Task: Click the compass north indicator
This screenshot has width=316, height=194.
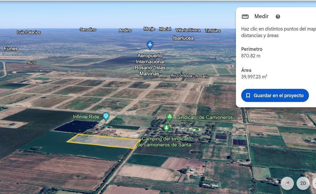Action: [x=287, y=183]
